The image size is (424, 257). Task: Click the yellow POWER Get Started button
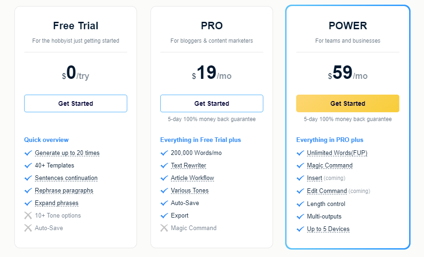(x=347, y=103)
